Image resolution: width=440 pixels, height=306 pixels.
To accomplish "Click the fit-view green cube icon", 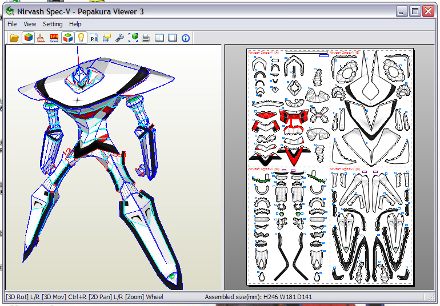I will pos(133,38).
